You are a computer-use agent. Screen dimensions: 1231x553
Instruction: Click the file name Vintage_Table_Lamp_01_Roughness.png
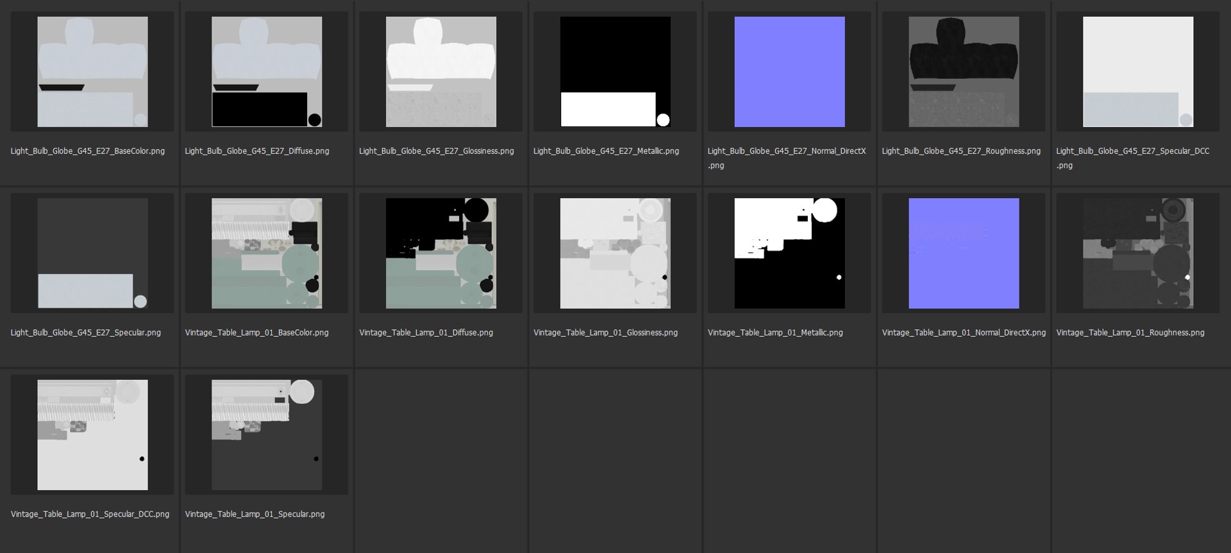click(x=1130, y=333)
